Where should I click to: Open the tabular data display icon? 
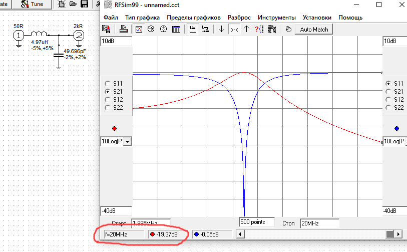(176, 30)
